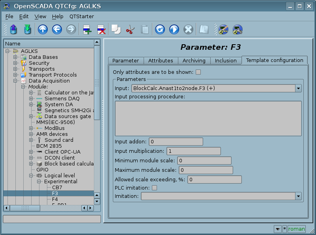Image resolution: width=316 pixels, height=235 pixels.
Task: Open the Input combo box dropdown
Action: coord(298,88)
